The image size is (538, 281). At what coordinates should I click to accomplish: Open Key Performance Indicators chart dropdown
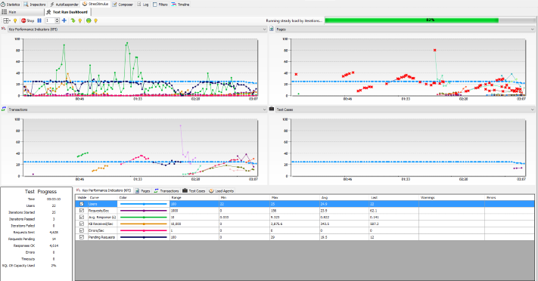137,29
